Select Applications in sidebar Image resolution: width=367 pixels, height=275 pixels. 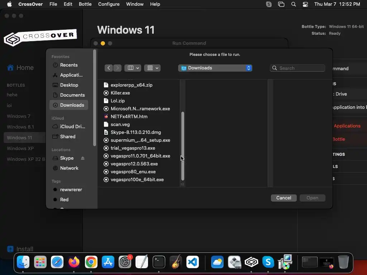click(x=69, y=75)
